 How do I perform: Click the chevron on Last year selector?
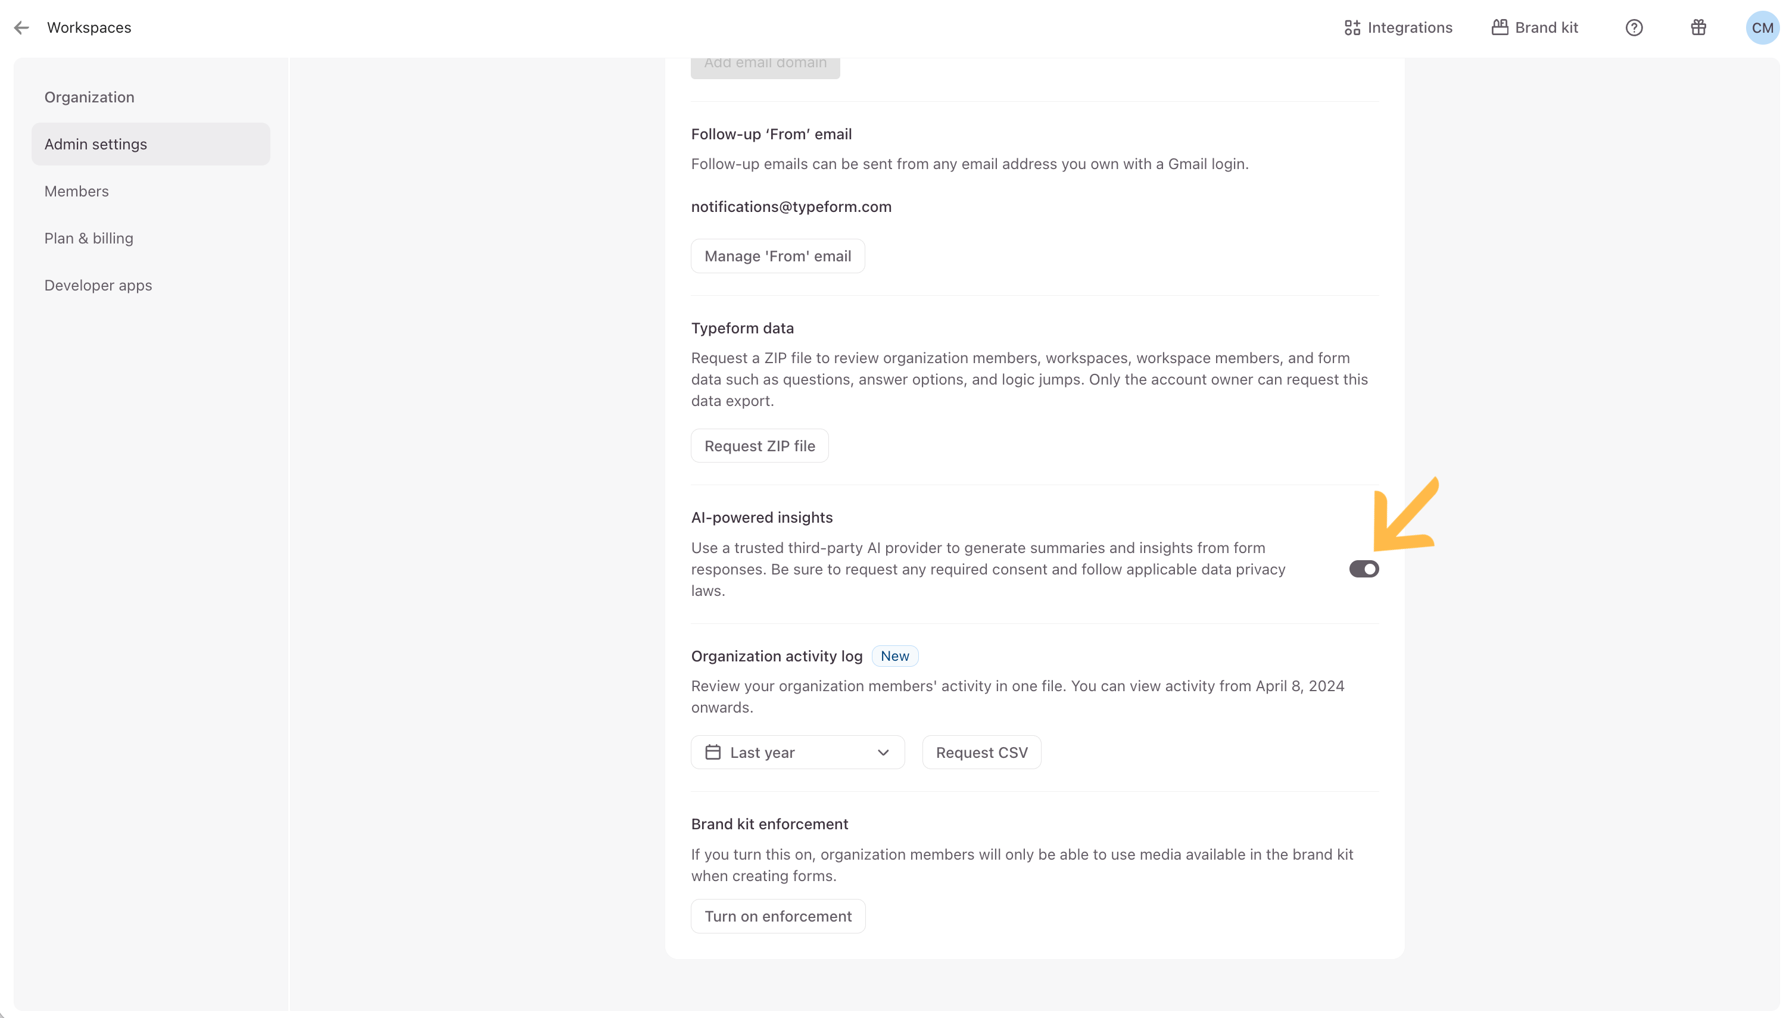[x=883, y=752]
